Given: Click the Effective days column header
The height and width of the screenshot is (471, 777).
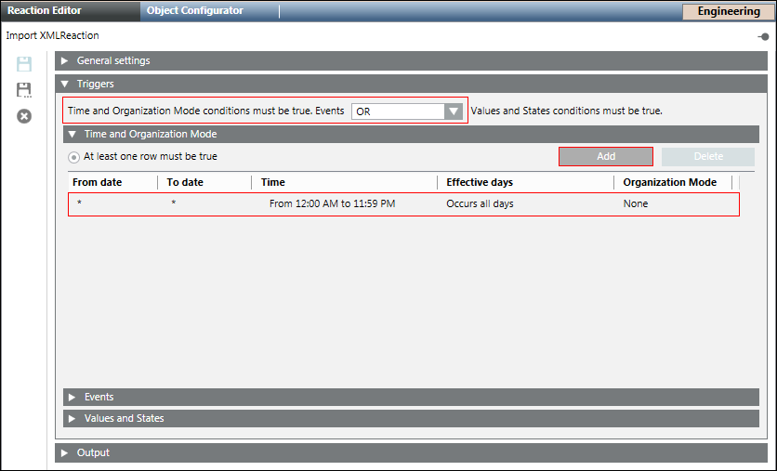Looking at the screenshot, I should [x=479, y=182].
